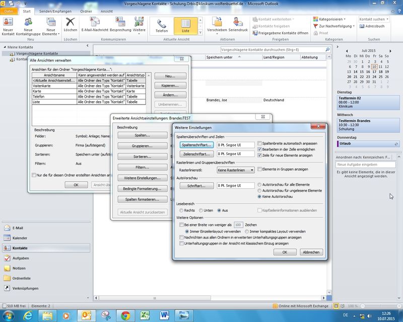Click Abbrechen in Weitere Einstellungen
This screenshot has width=403, height=322.
pyautogui.click(x=311, y=252)
